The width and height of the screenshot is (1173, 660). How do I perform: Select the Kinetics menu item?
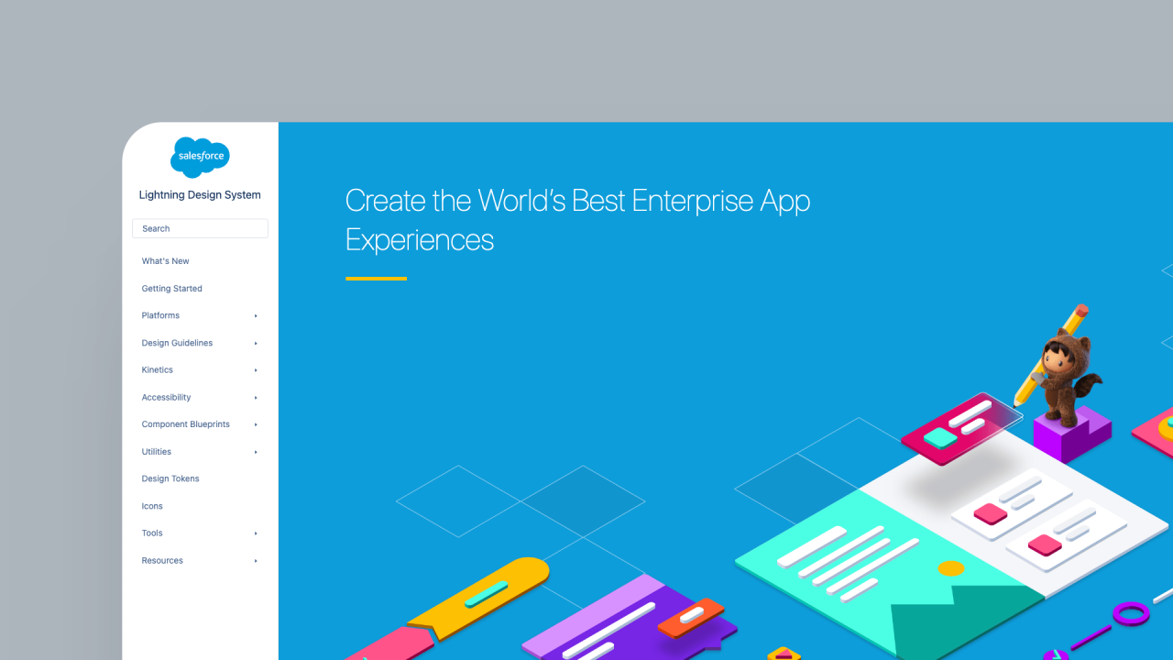[157, 370]
